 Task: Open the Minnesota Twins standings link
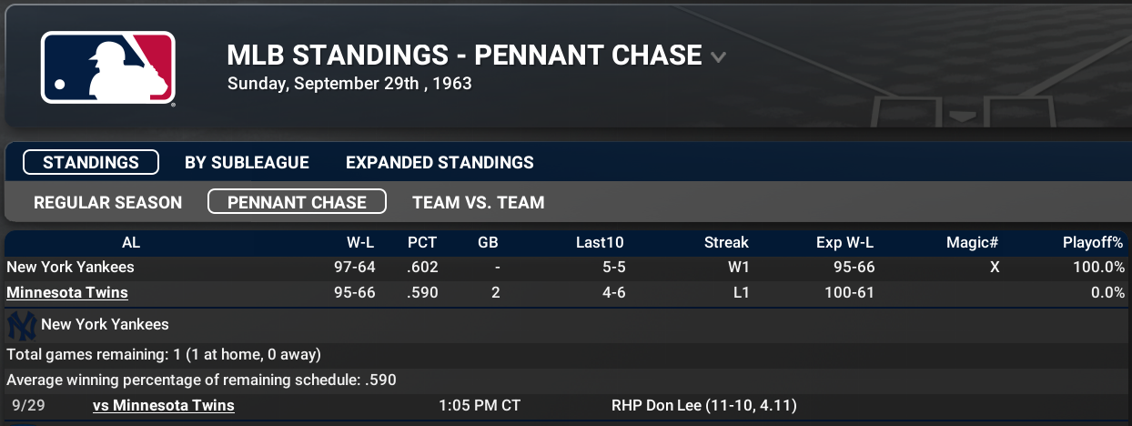click(67, 292)
